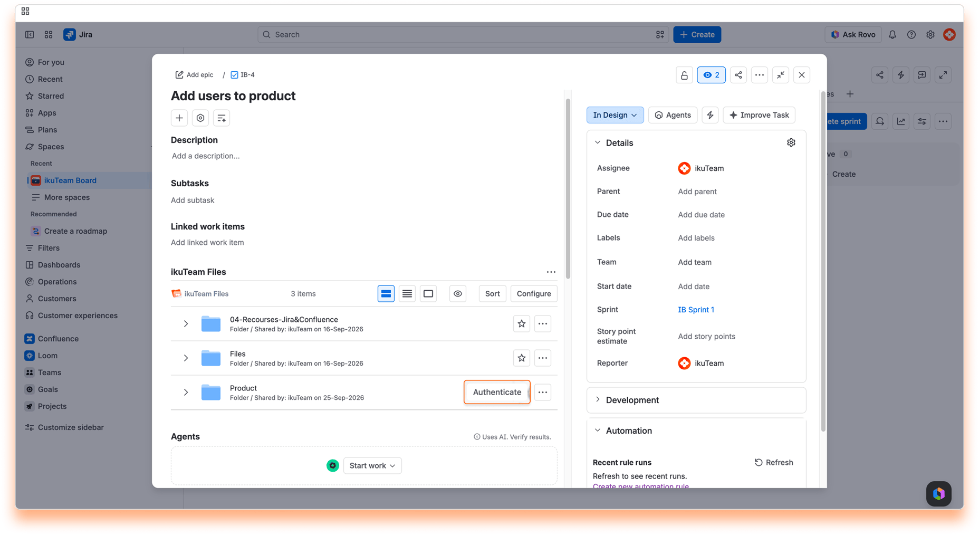Collapse the issue dialog to side view

[781, 75]
